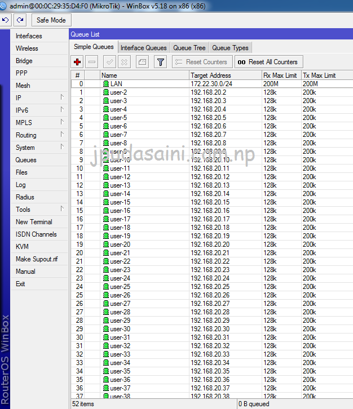Click the Enable checkmark icon
Screen dimensions: 353x409
pos(109,62)
